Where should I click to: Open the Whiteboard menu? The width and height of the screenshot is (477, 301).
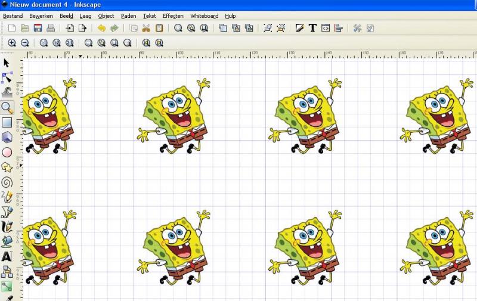204,16
